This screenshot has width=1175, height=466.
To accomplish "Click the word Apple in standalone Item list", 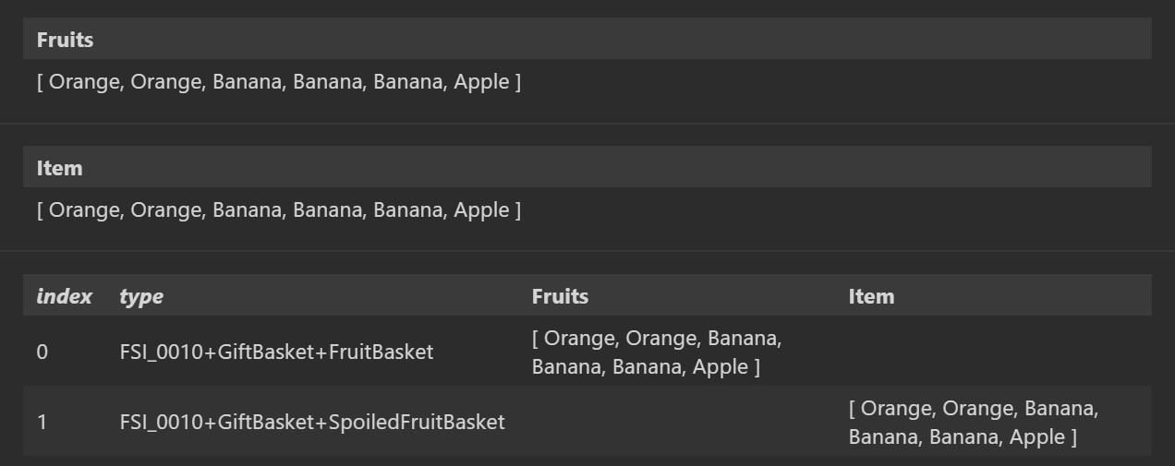I will pos(481,210).
